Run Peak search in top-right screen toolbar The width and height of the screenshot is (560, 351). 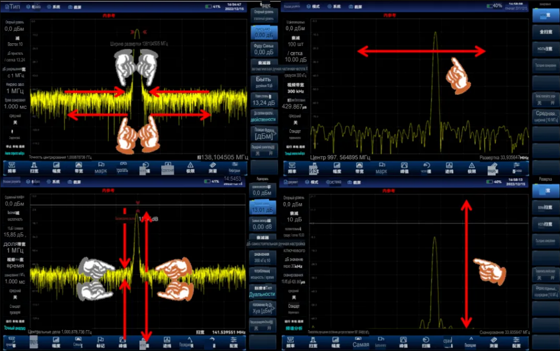click(x=404, y=168)
